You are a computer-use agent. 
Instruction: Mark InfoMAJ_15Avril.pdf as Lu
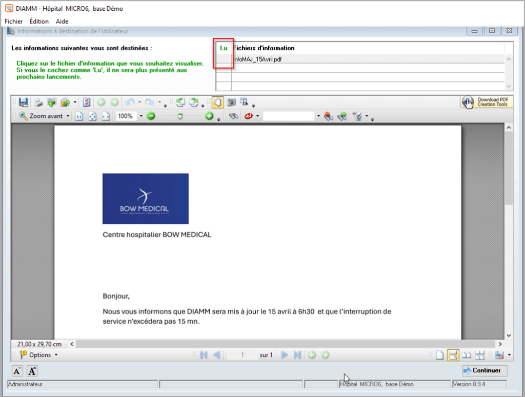pyautogui.click(x=224, y=59)
